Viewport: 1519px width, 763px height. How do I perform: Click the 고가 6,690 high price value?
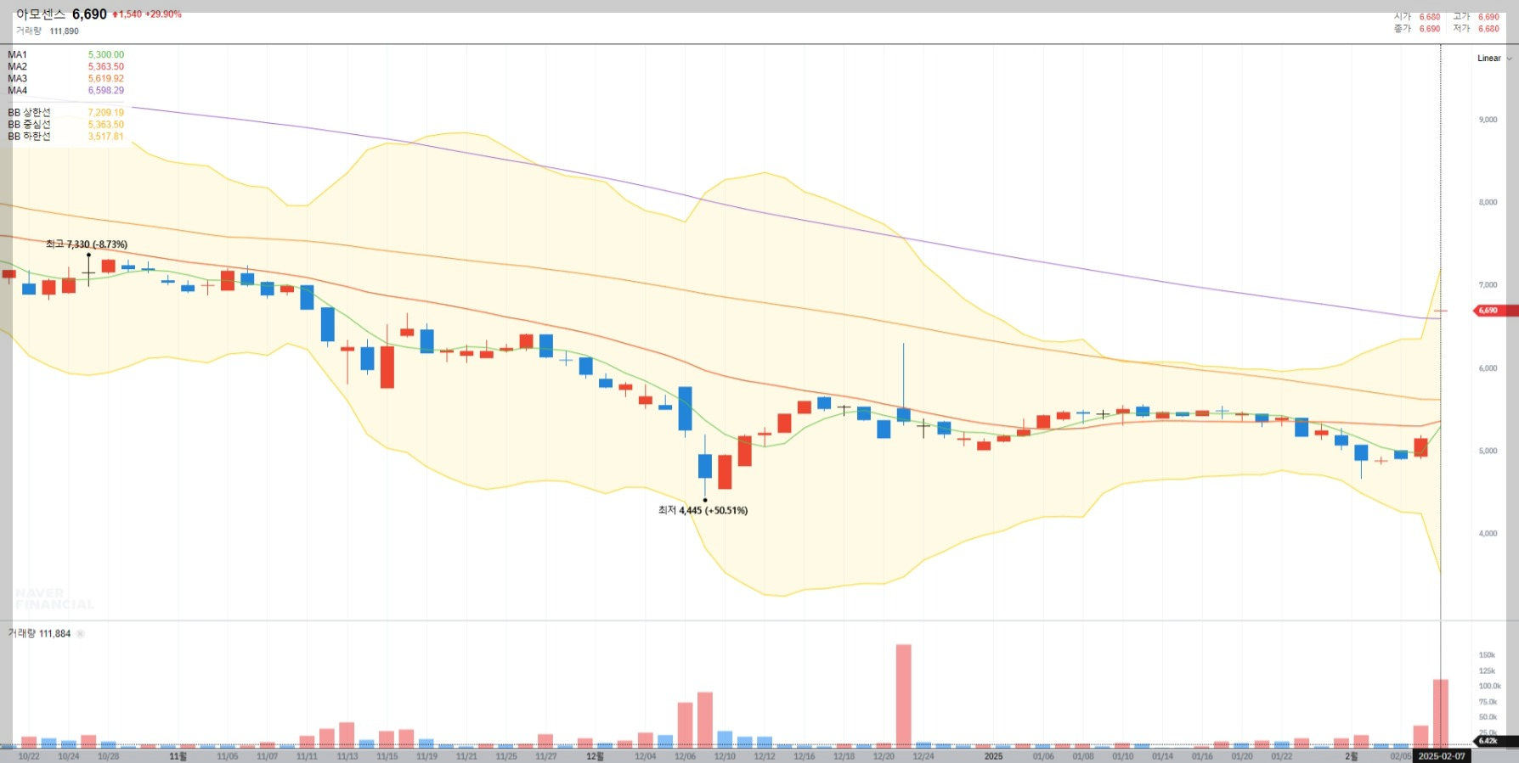[1488, 17]
